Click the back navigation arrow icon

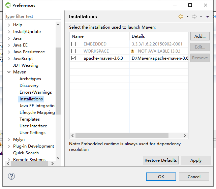coord(181,17)
